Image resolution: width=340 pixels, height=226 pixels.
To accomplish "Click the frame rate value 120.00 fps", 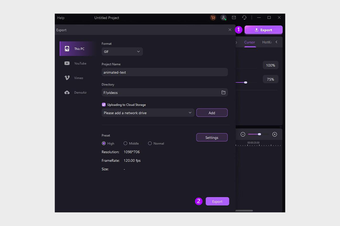I will pos(132,160).
